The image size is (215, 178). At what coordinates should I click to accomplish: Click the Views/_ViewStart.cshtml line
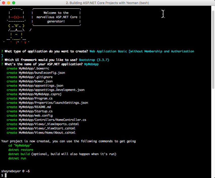[41, 128]
